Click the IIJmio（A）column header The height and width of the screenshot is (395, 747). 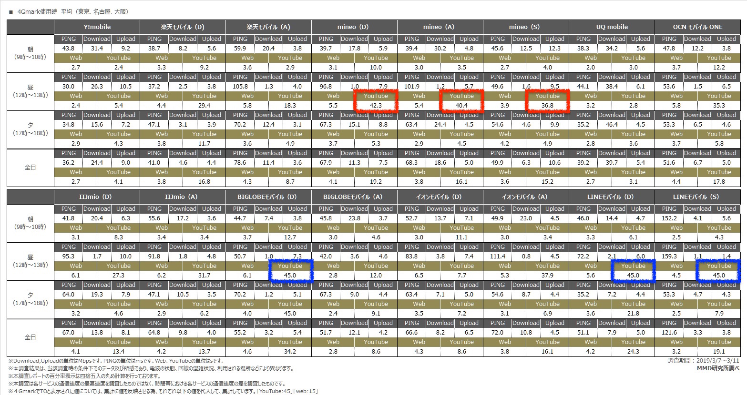click(x=183, y=197)
